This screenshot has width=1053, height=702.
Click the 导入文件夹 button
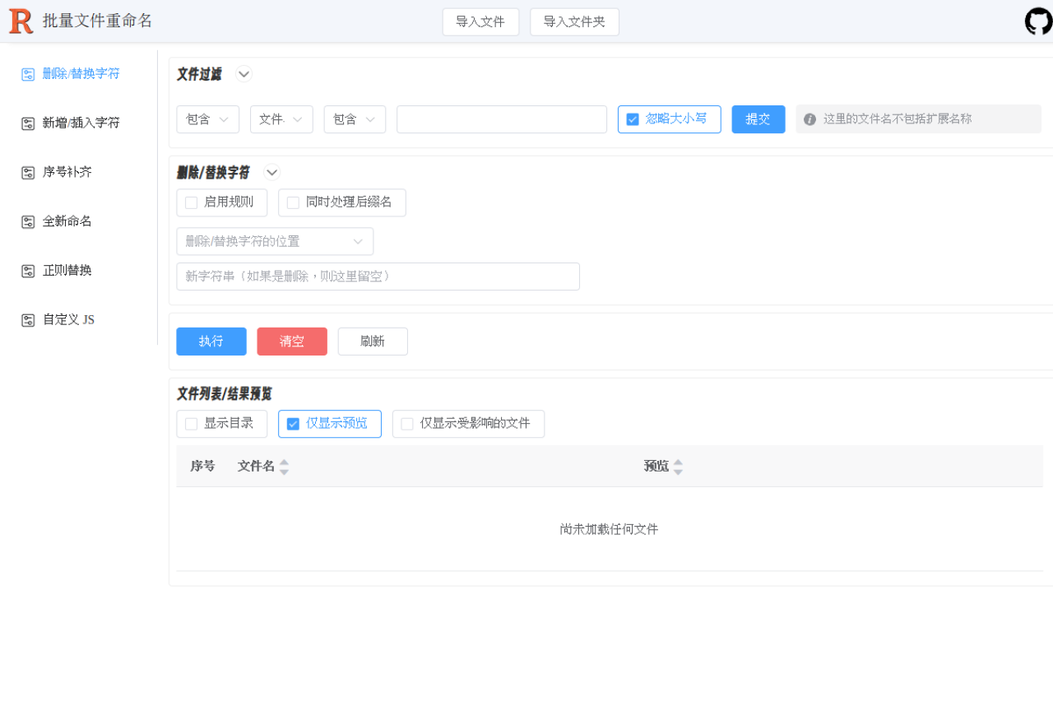[574, 22]
